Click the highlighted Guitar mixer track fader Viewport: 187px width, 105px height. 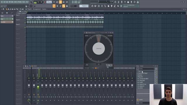click(x=38, y=87)
